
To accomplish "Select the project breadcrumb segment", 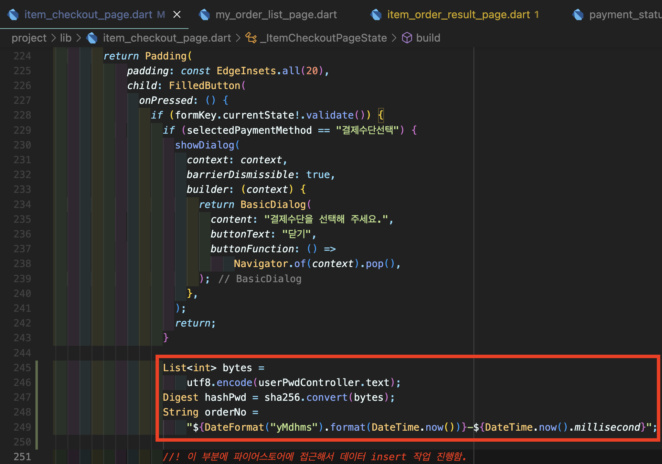I will tap(29, 38).
